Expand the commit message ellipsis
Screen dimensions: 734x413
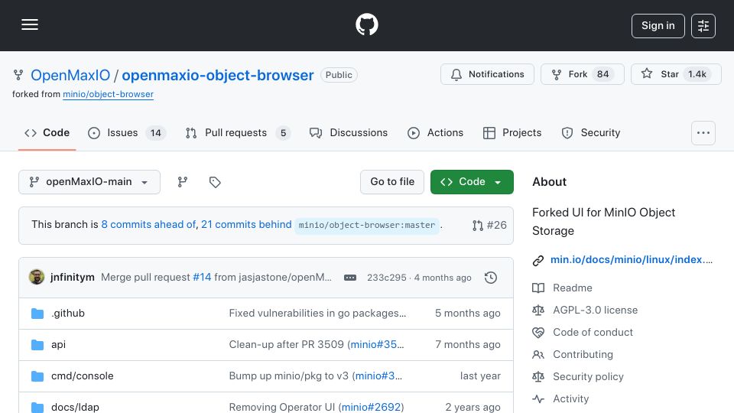click(x=350, y=278)
